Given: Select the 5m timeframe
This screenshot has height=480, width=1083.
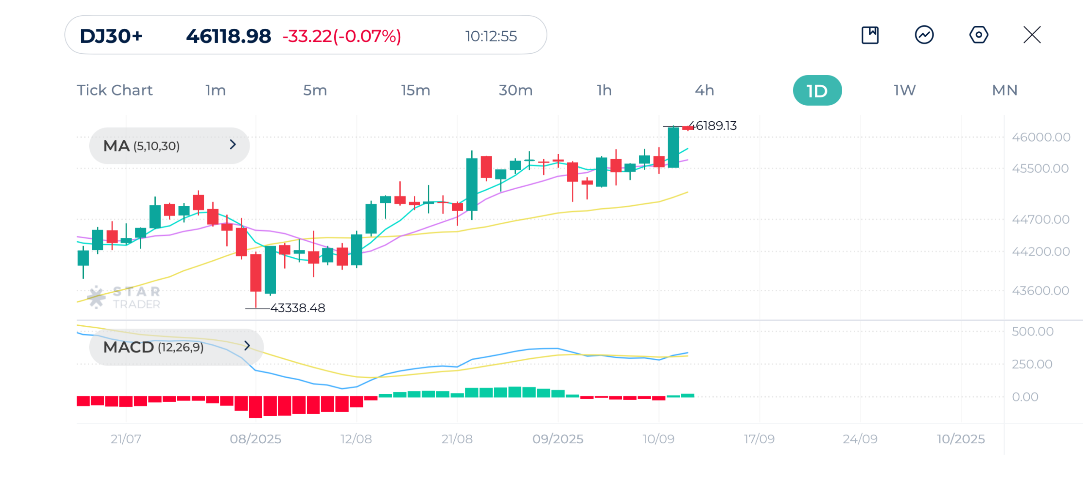Looking at the screenshot, I should (315, 90).
